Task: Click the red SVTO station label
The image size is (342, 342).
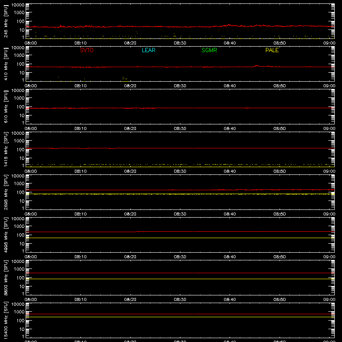Action: pyautogui.click(x=87, y=50)
